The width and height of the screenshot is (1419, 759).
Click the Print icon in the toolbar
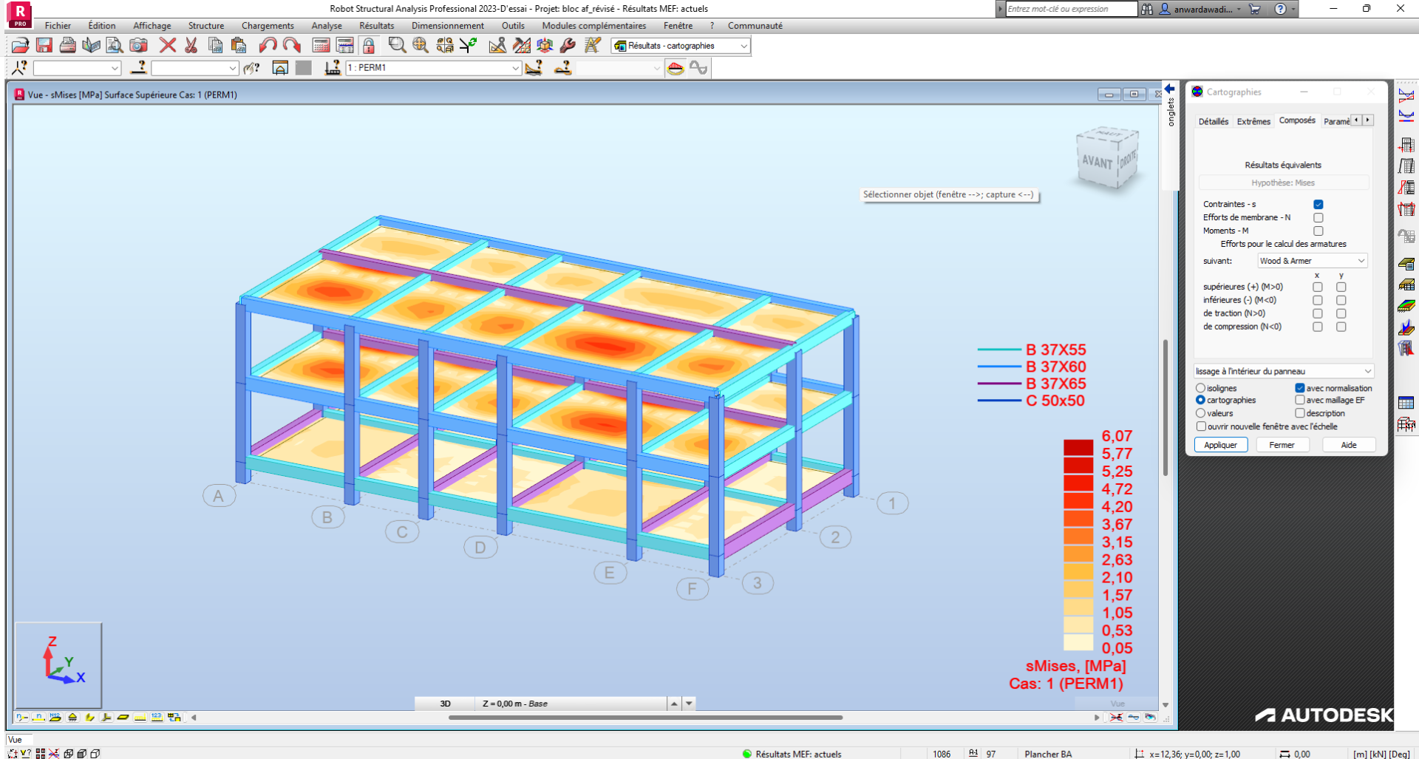pos(67,46)
